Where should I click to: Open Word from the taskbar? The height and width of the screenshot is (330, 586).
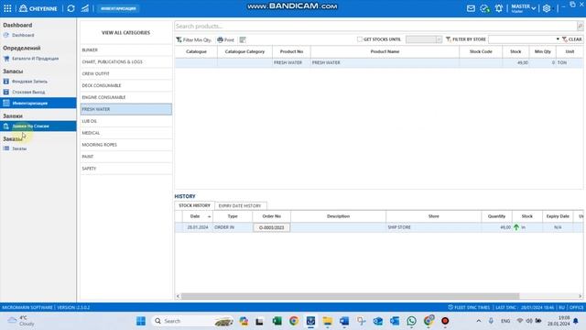tap(344, 321)
